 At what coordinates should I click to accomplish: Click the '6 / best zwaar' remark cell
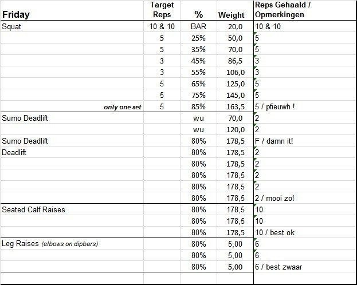pyautogui.click(x=278, y=267)
